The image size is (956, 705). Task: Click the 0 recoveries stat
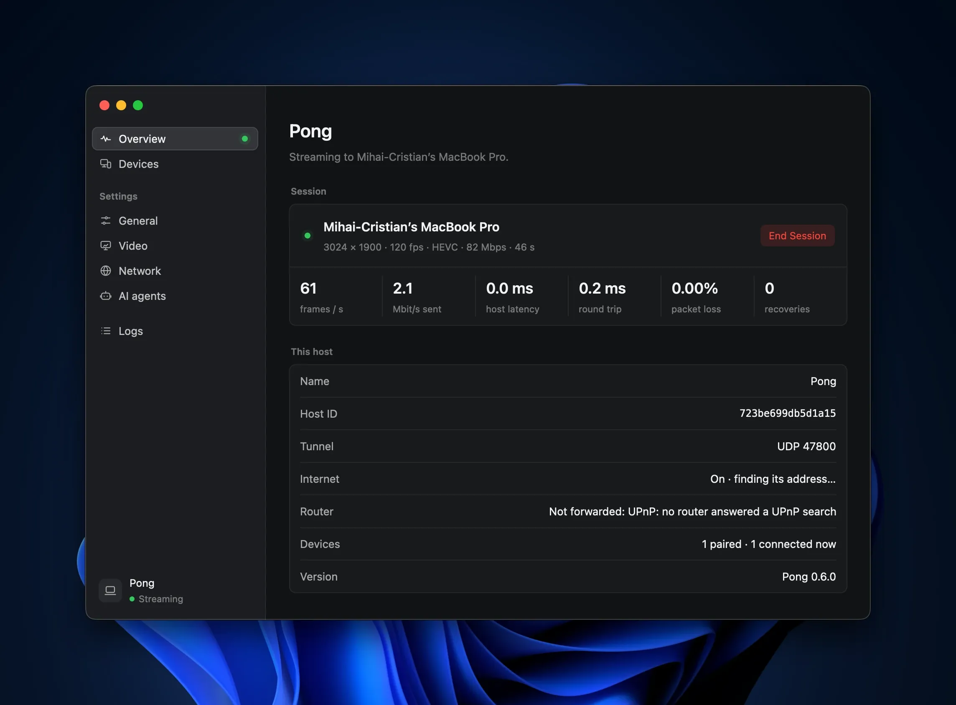coord(800,297)
